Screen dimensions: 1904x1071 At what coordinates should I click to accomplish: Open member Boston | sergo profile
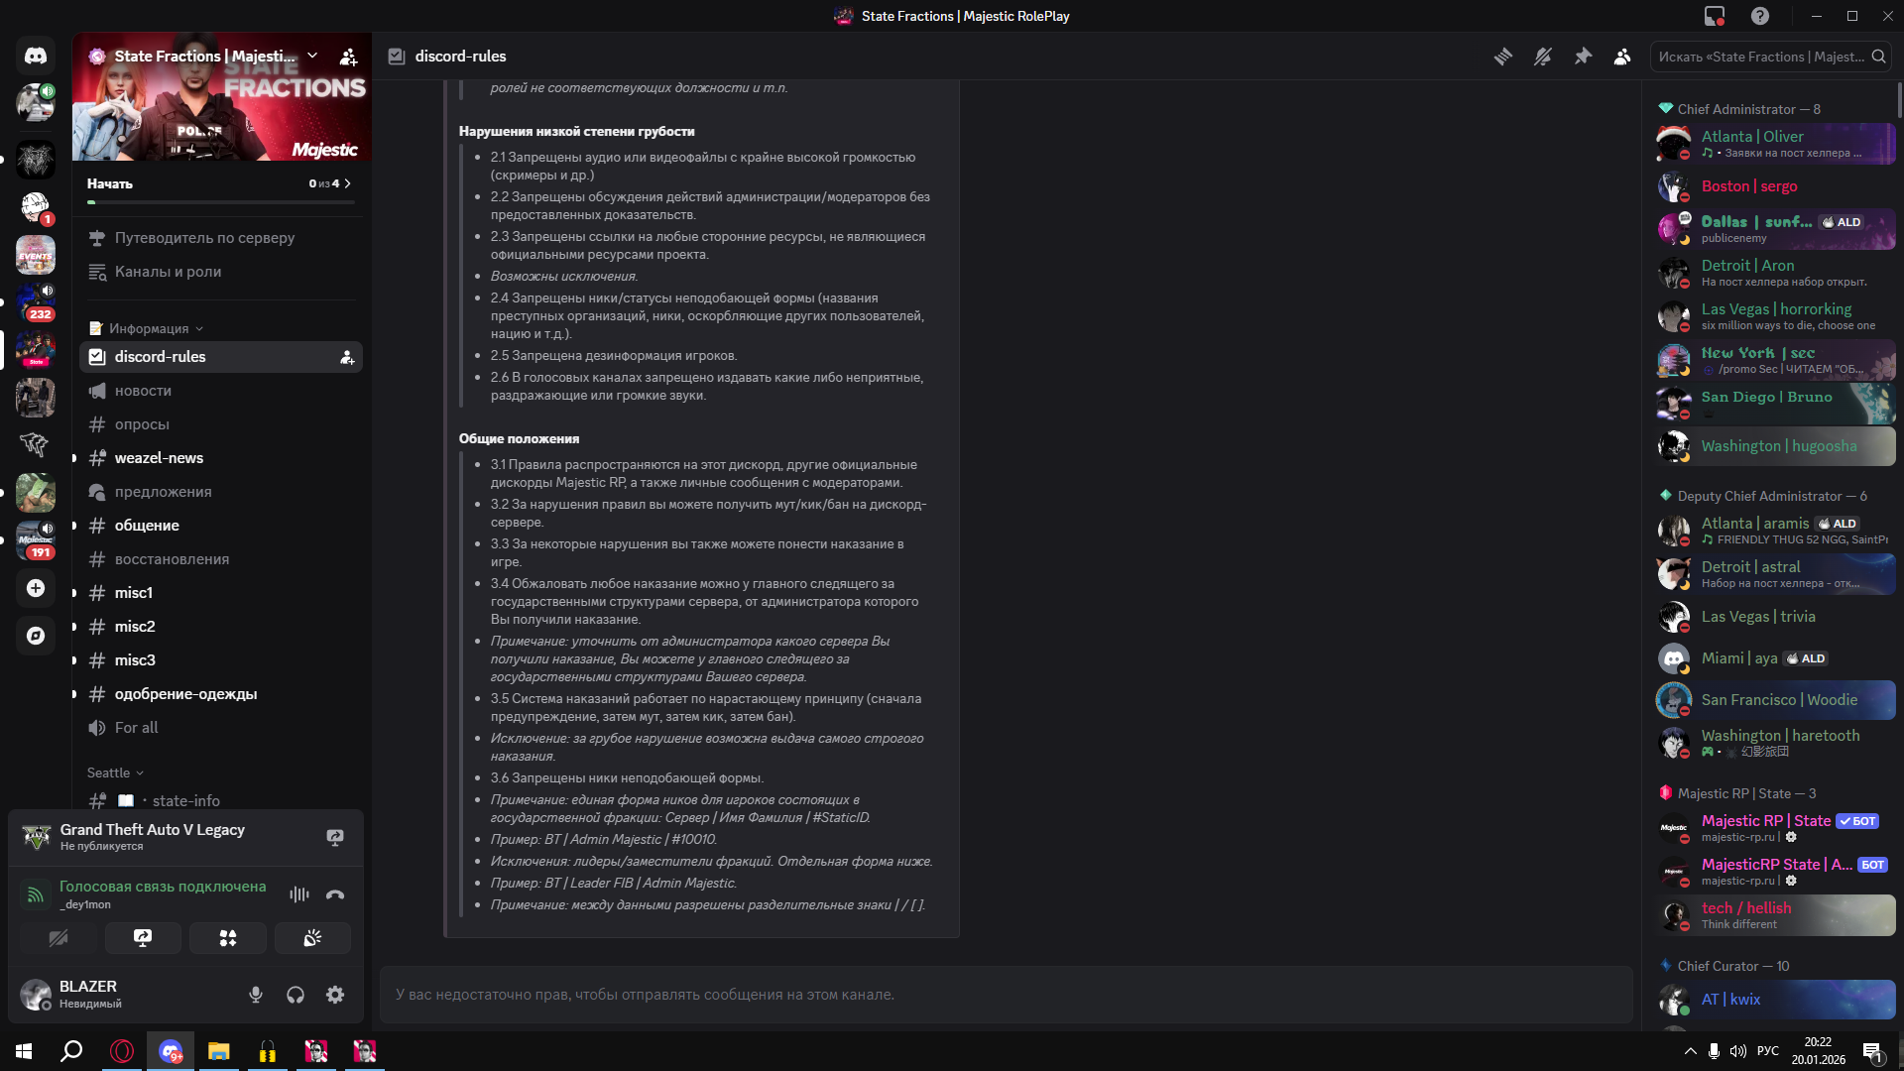point(1775,186)
